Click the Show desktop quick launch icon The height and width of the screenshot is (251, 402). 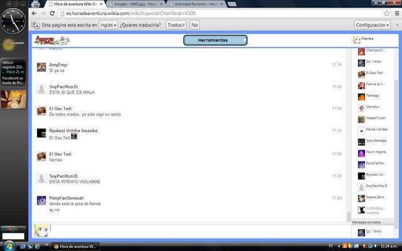[x=23, y=247]
